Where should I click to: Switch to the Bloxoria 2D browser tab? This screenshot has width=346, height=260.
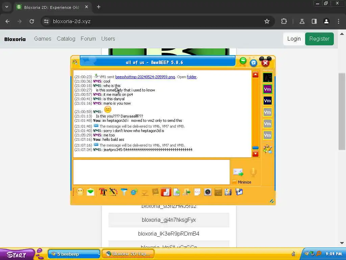[51, 7]
